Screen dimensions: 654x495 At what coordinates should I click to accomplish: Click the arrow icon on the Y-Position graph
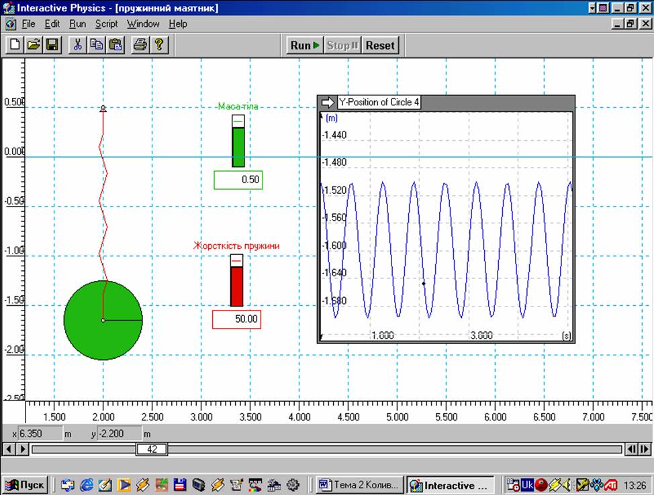(x=328, y=102)
